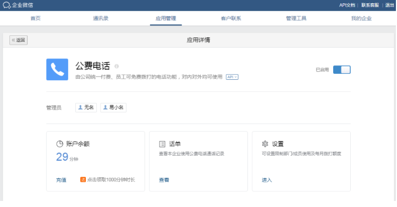Click 点击领取1000分钟时长 offer link
397x207 pixels.
(111, 179)
